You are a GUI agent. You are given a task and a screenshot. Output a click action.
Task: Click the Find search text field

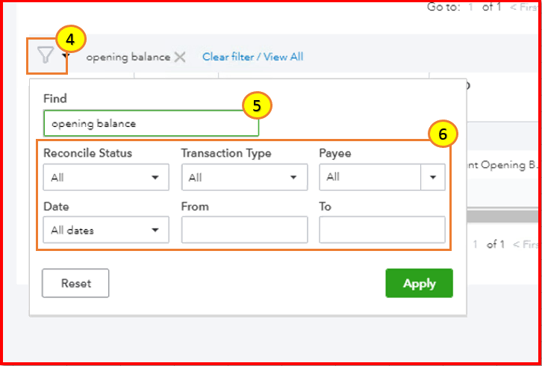(151, 124)
